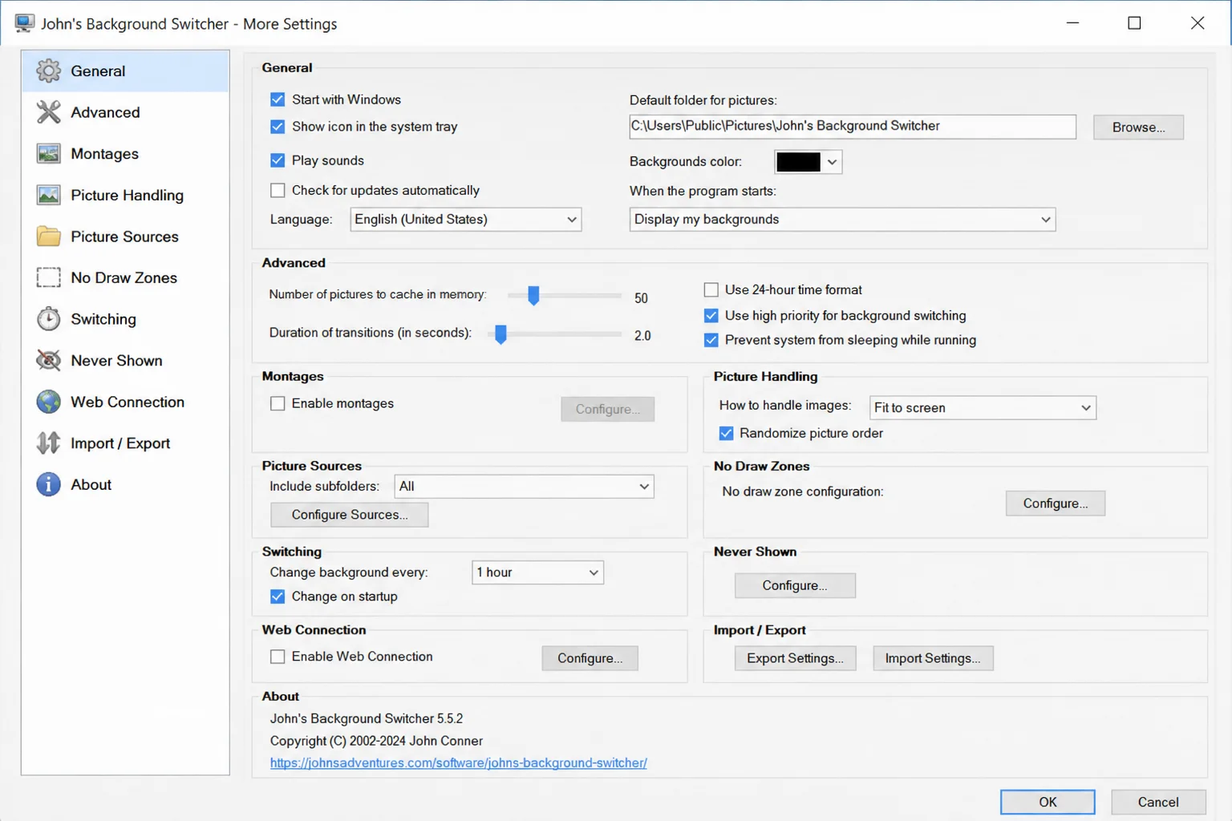Viewport: 1232px width, 821px height.
Task: Click the gear icon beside General
Action: coord(48,71)
